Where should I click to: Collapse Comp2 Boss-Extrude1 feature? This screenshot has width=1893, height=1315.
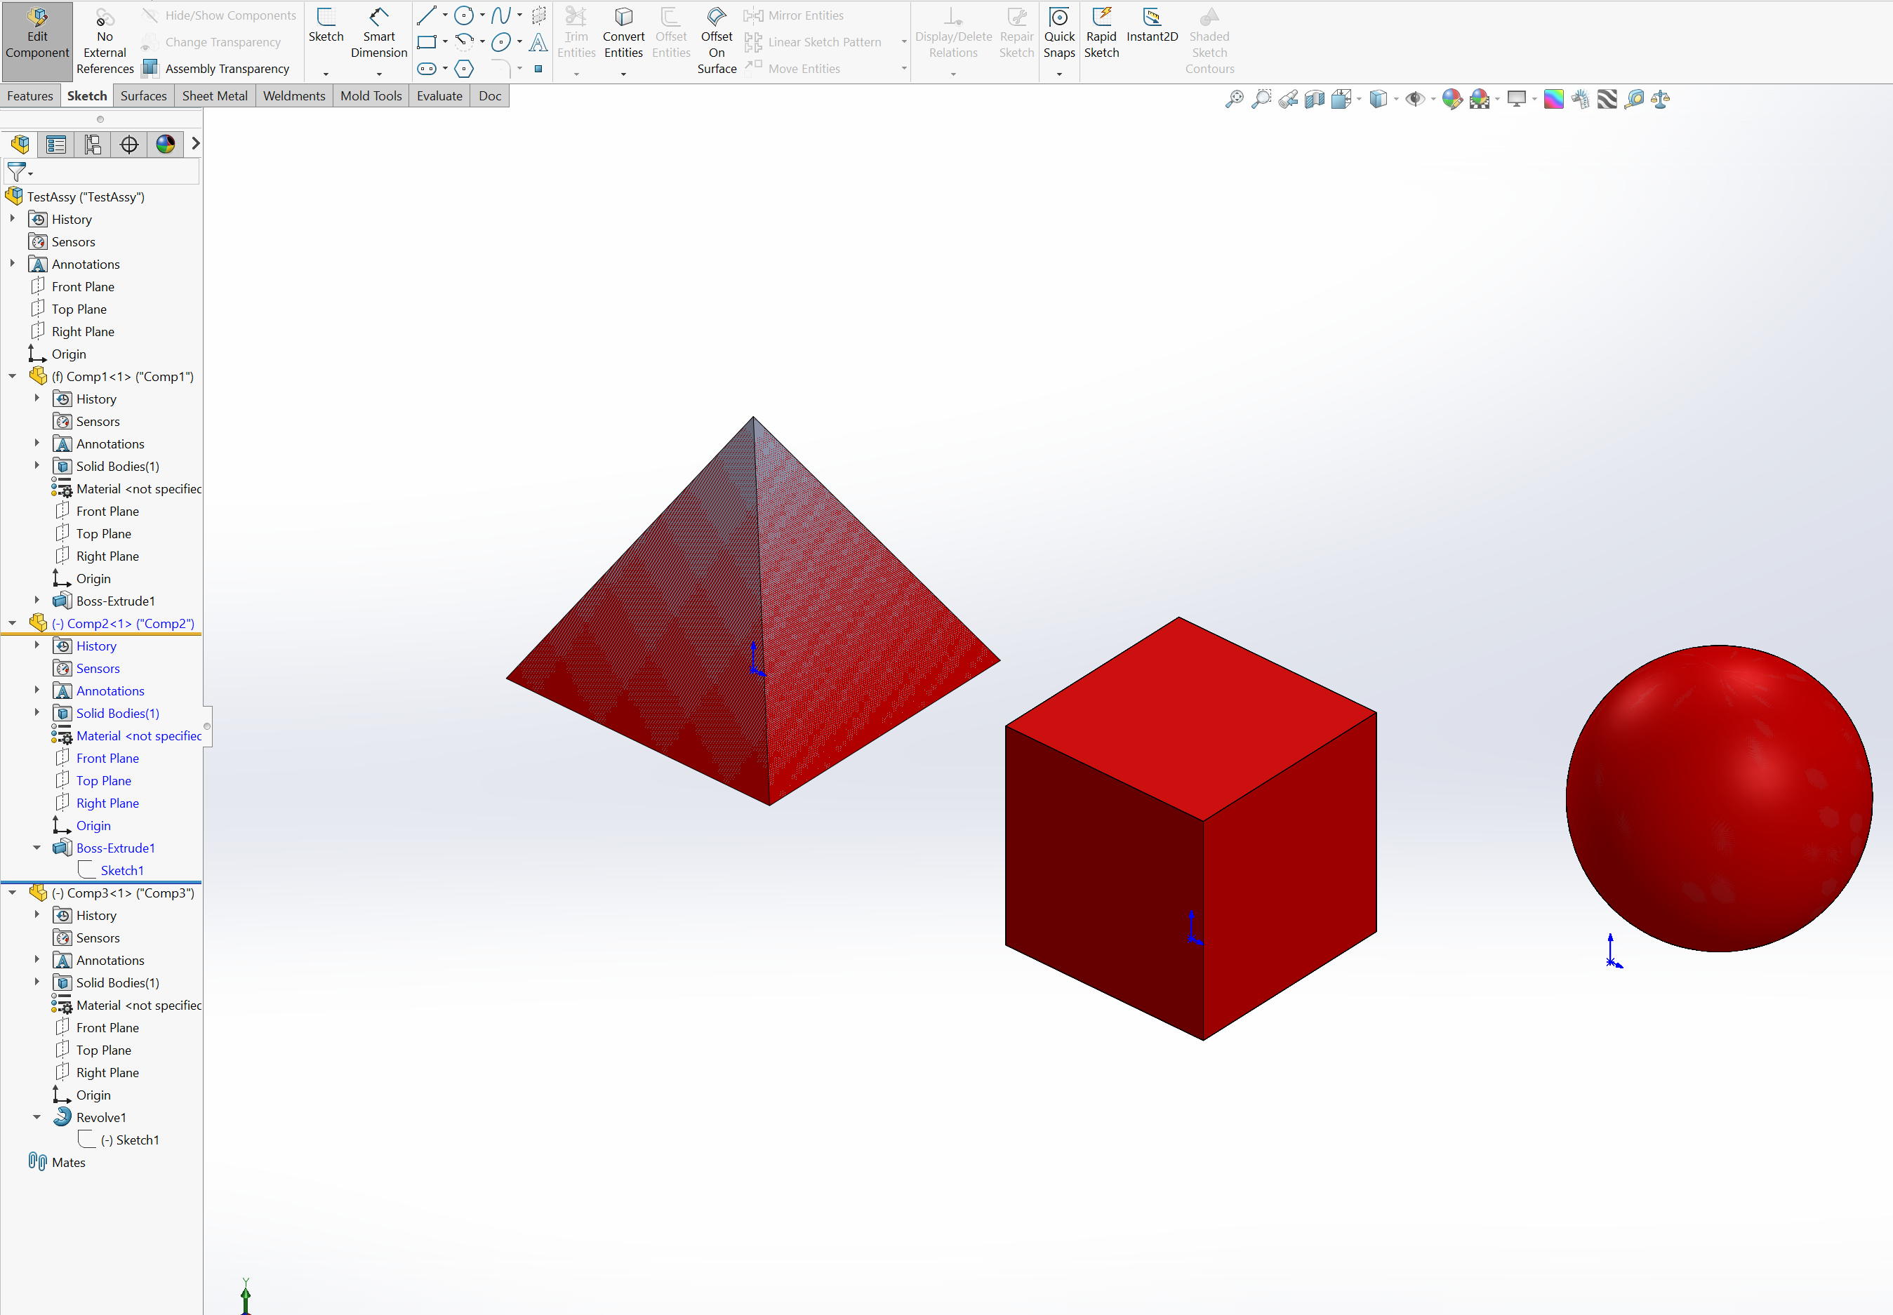point(37,847)
